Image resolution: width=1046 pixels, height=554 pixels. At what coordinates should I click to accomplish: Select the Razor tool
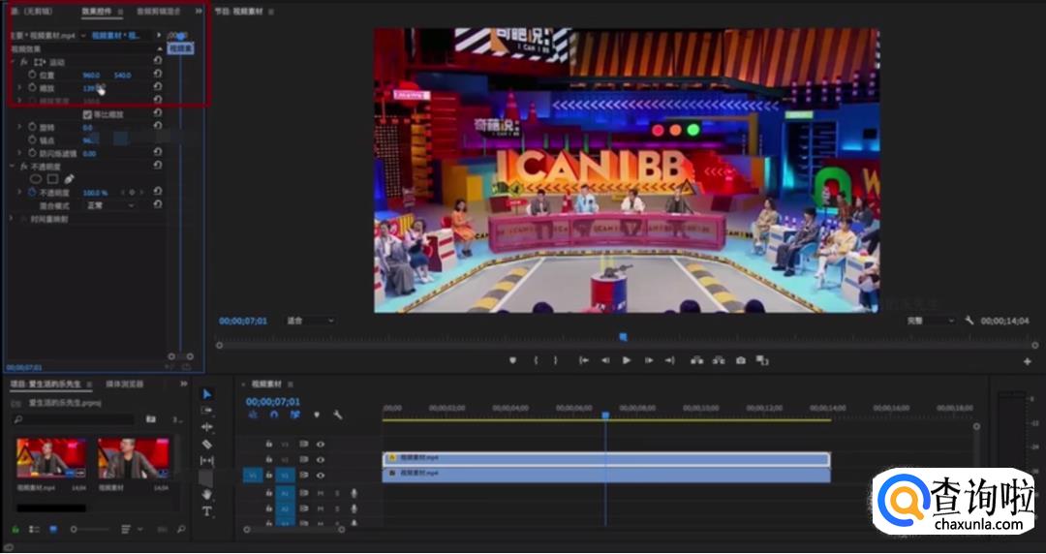[207, 444]
